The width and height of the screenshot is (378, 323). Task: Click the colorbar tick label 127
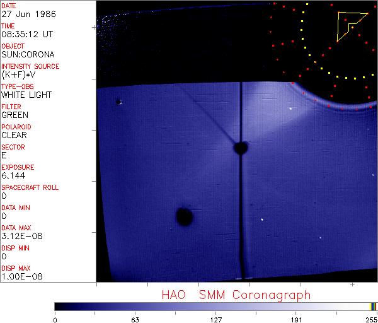coord(215,320)
